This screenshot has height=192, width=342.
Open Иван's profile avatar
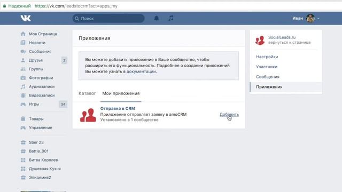(310, 18)
